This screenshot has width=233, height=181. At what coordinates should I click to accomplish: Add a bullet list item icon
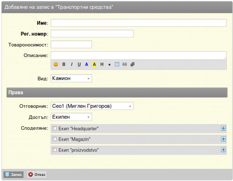point(110,64)
